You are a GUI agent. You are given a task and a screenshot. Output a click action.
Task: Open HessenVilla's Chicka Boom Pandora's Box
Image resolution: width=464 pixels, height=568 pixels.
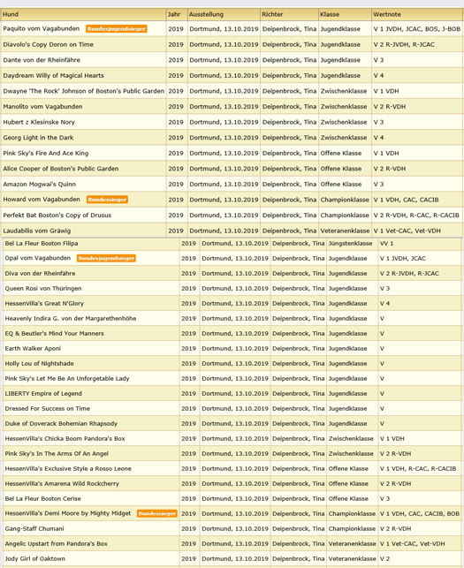coord(65,439)
